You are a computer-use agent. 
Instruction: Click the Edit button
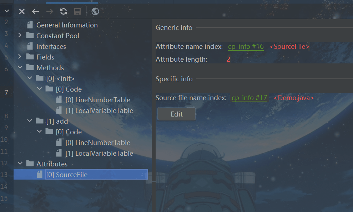176,114
